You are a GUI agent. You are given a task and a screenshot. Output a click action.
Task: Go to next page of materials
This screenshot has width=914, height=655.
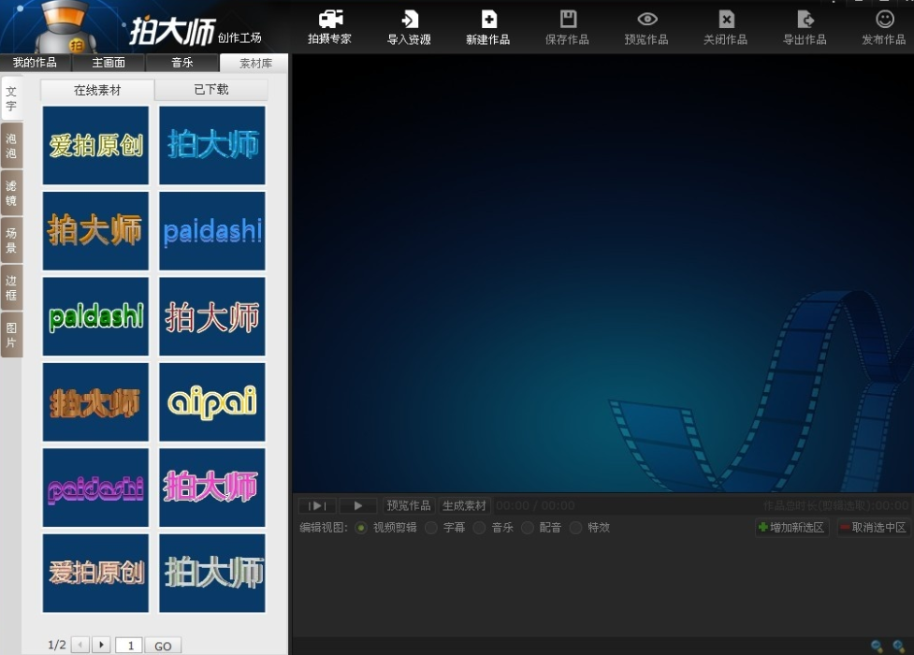tap(101, 644)
